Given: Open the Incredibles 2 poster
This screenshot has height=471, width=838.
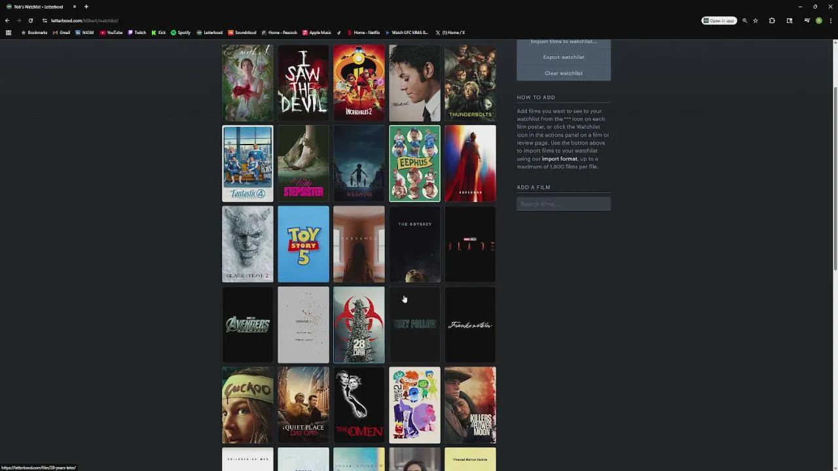Looking at the screenshot, I should 359,83.
